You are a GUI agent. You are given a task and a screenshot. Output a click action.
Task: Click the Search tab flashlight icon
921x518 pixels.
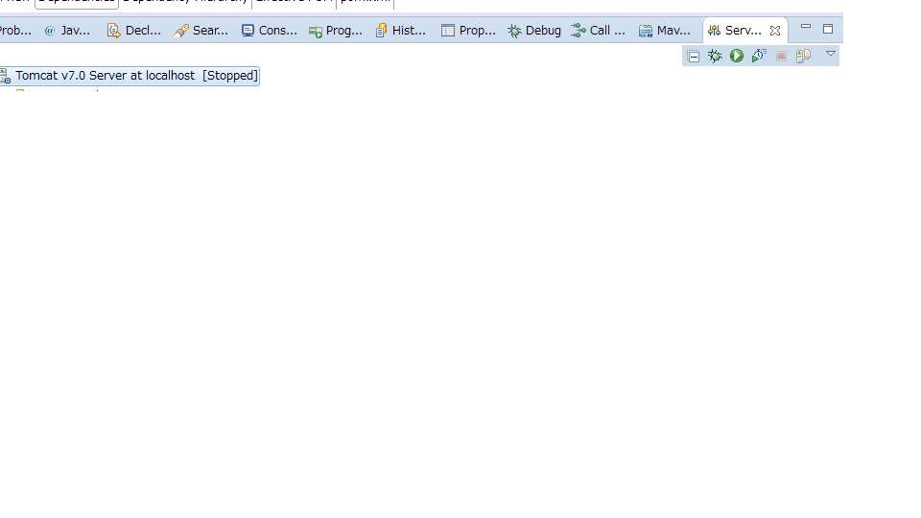[x=181, y=31]
